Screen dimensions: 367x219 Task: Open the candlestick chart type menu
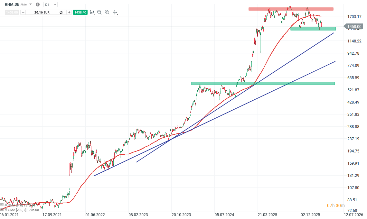(92, 12)
